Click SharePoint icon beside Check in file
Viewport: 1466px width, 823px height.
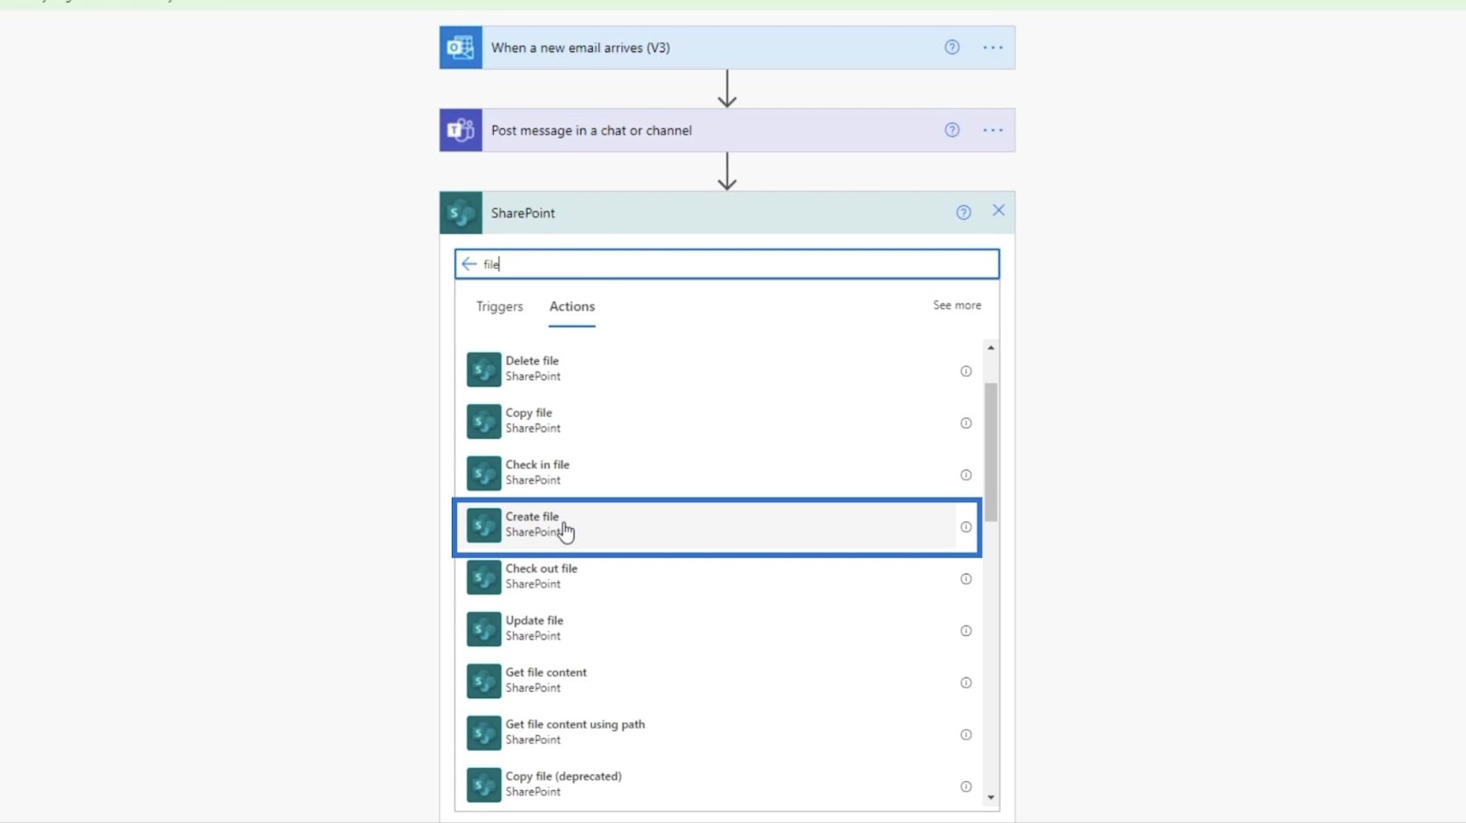(x=484, y=474)
